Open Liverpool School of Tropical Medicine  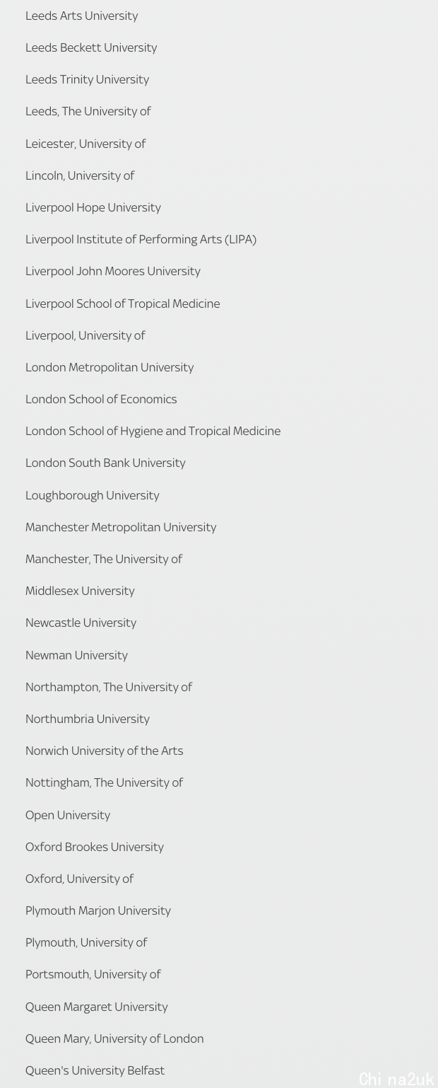(x=123, y=303)
